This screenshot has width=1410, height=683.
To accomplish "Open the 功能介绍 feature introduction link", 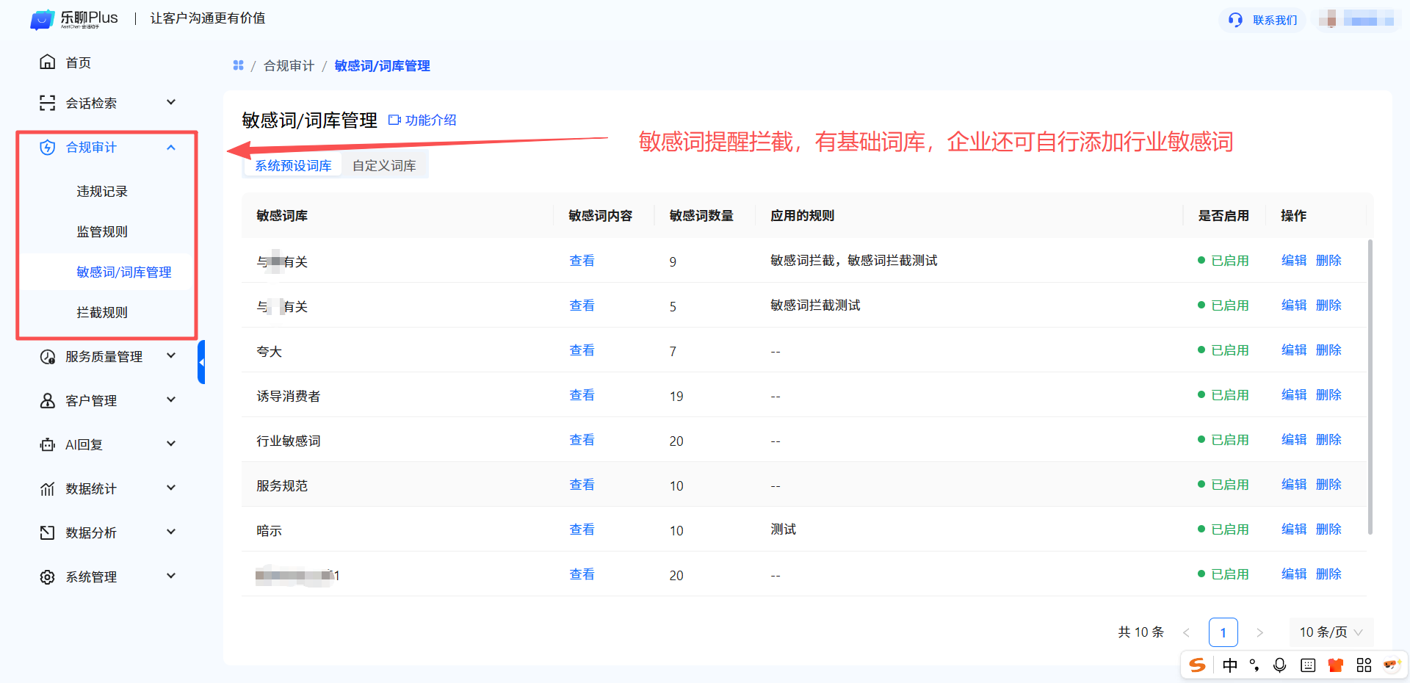I will click(x=422, y=120).
